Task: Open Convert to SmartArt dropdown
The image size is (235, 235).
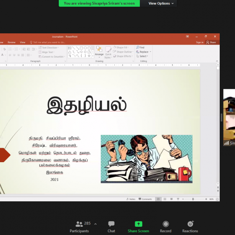Action: (52, 57)
